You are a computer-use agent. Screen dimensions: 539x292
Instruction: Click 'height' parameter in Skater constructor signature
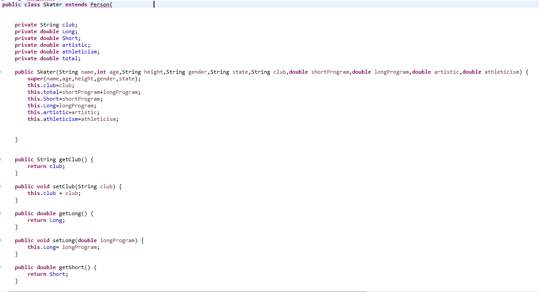(x=153, y=72)
